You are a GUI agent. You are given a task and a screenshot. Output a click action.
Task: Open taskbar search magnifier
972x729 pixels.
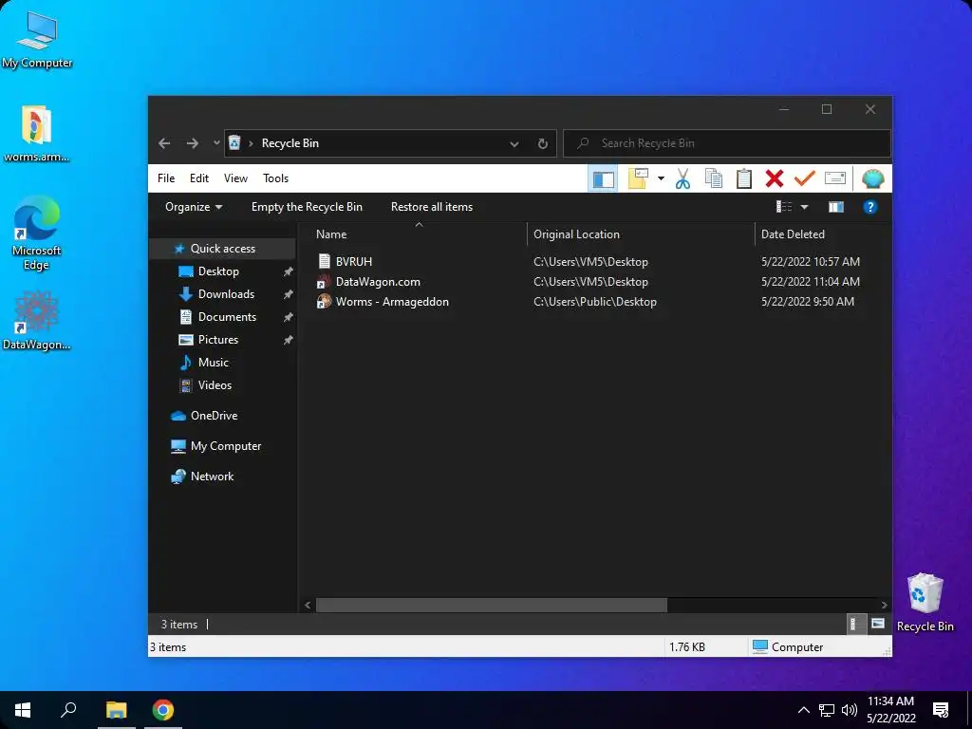[x=68, y=710]
